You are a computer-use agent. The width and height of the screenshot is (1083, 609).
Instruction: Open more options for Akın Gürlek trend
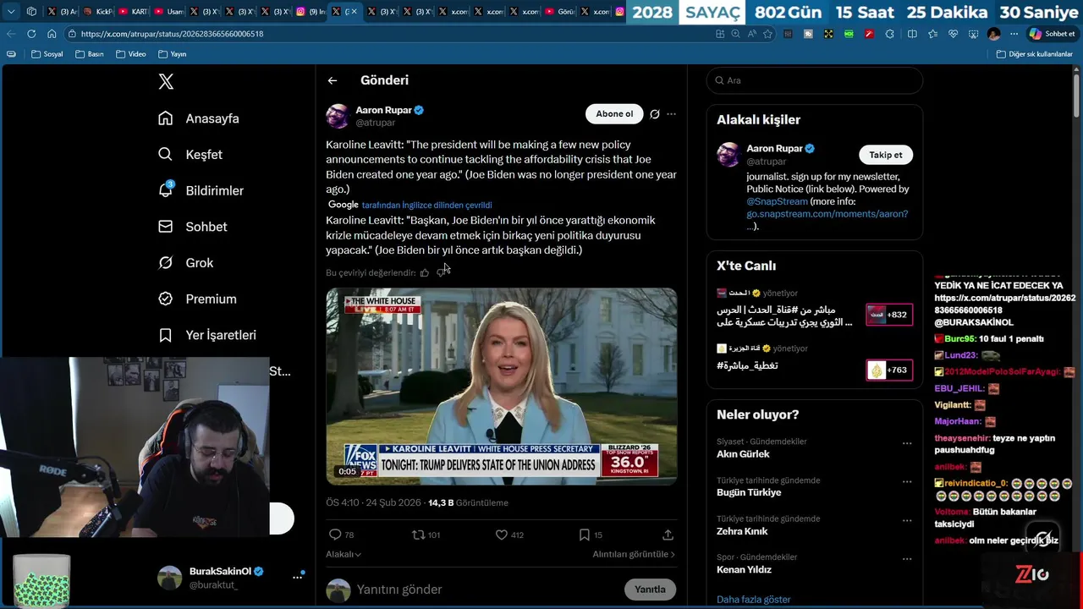click(x=907, y=443)
